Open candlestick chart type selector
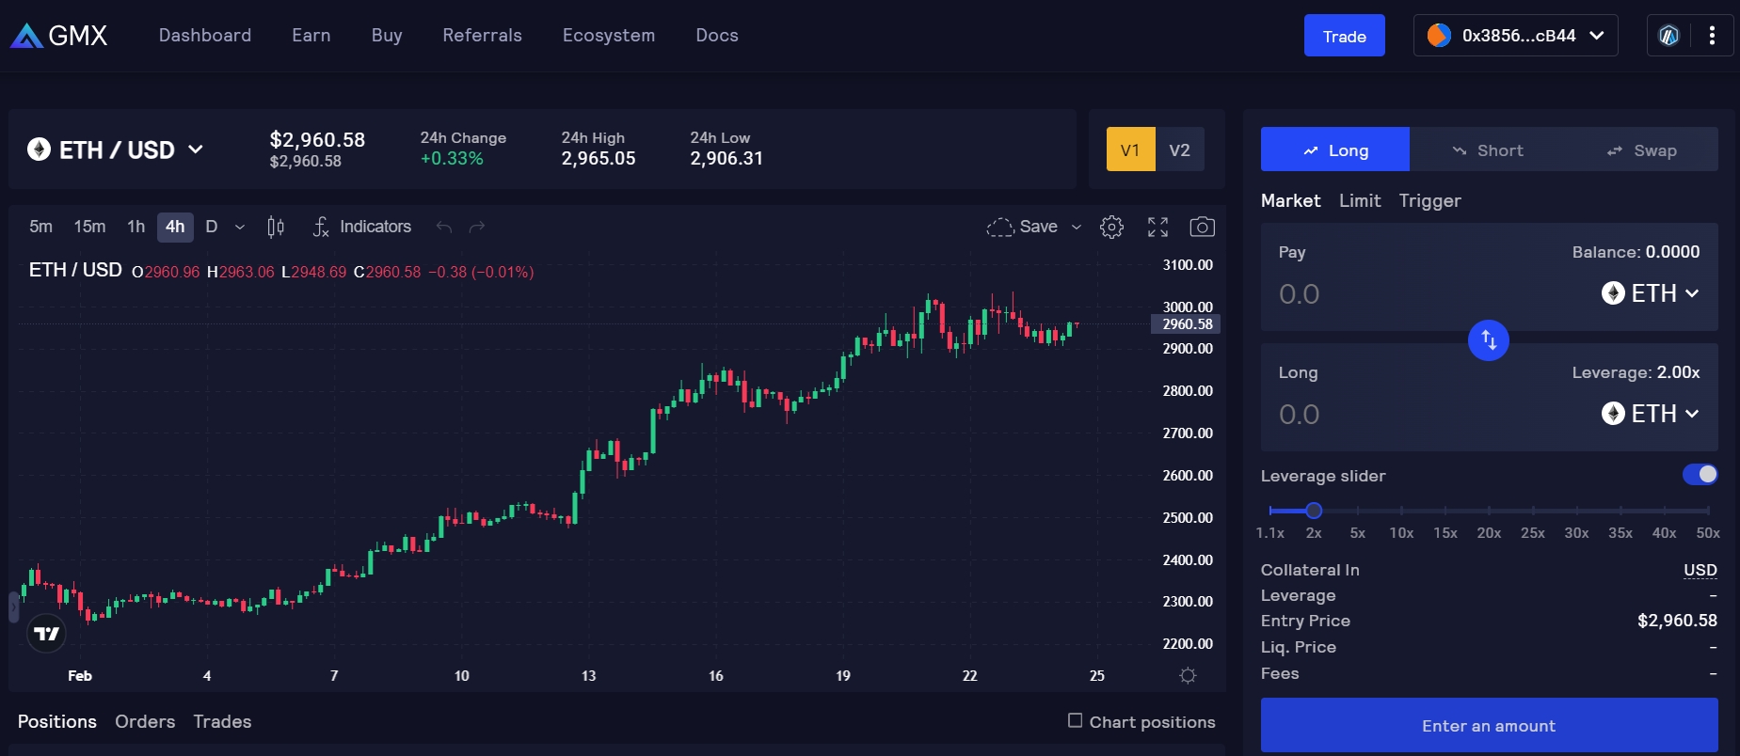 click(x=276, y=227)
